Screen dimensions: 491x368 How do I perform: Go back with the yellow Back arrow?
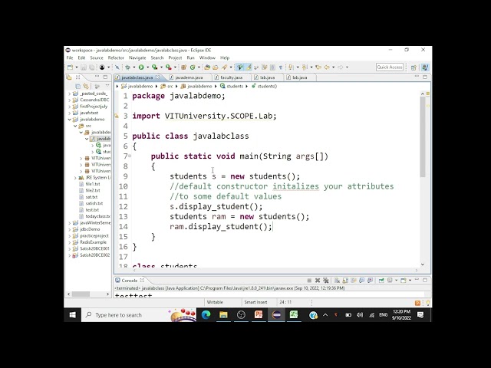[327, 67]
